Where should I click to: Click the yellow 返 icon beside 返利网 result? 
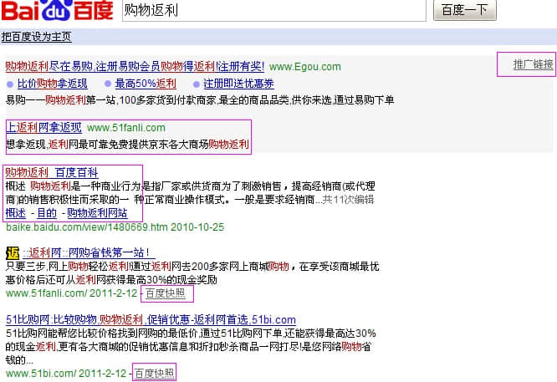(13, 252)
